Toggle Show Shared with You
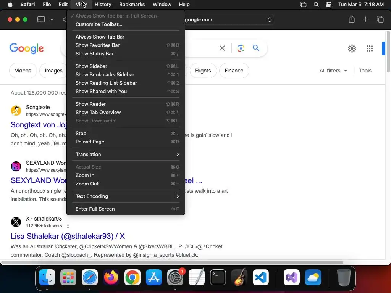The height and width of the screenshot is (293, 391). pos(126,92)
